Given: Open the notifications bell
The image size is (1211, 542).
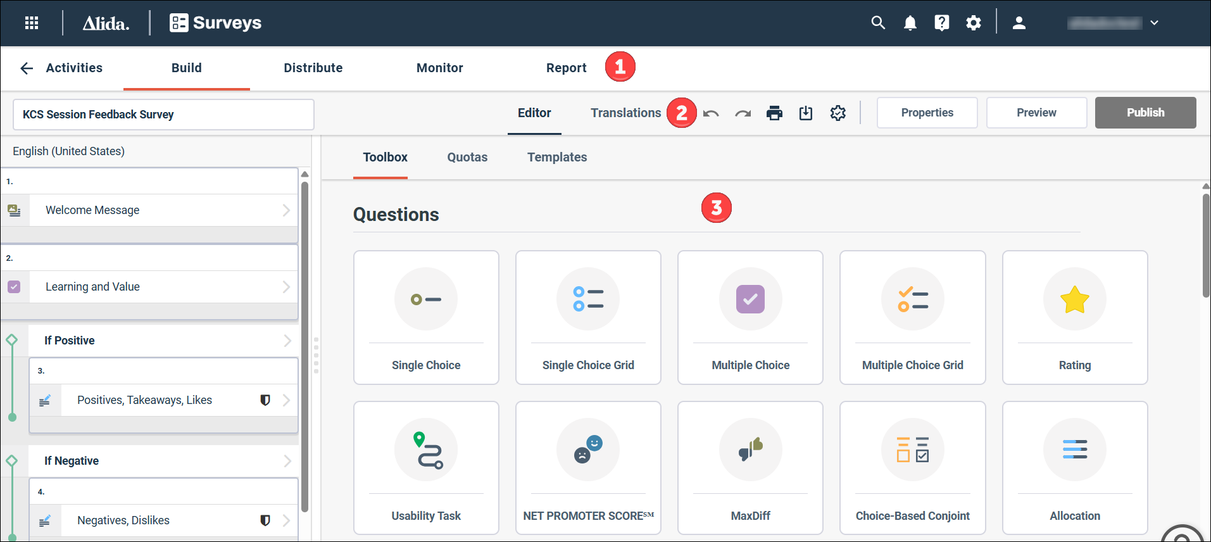Looking at the screenshot, I should 910,23.
